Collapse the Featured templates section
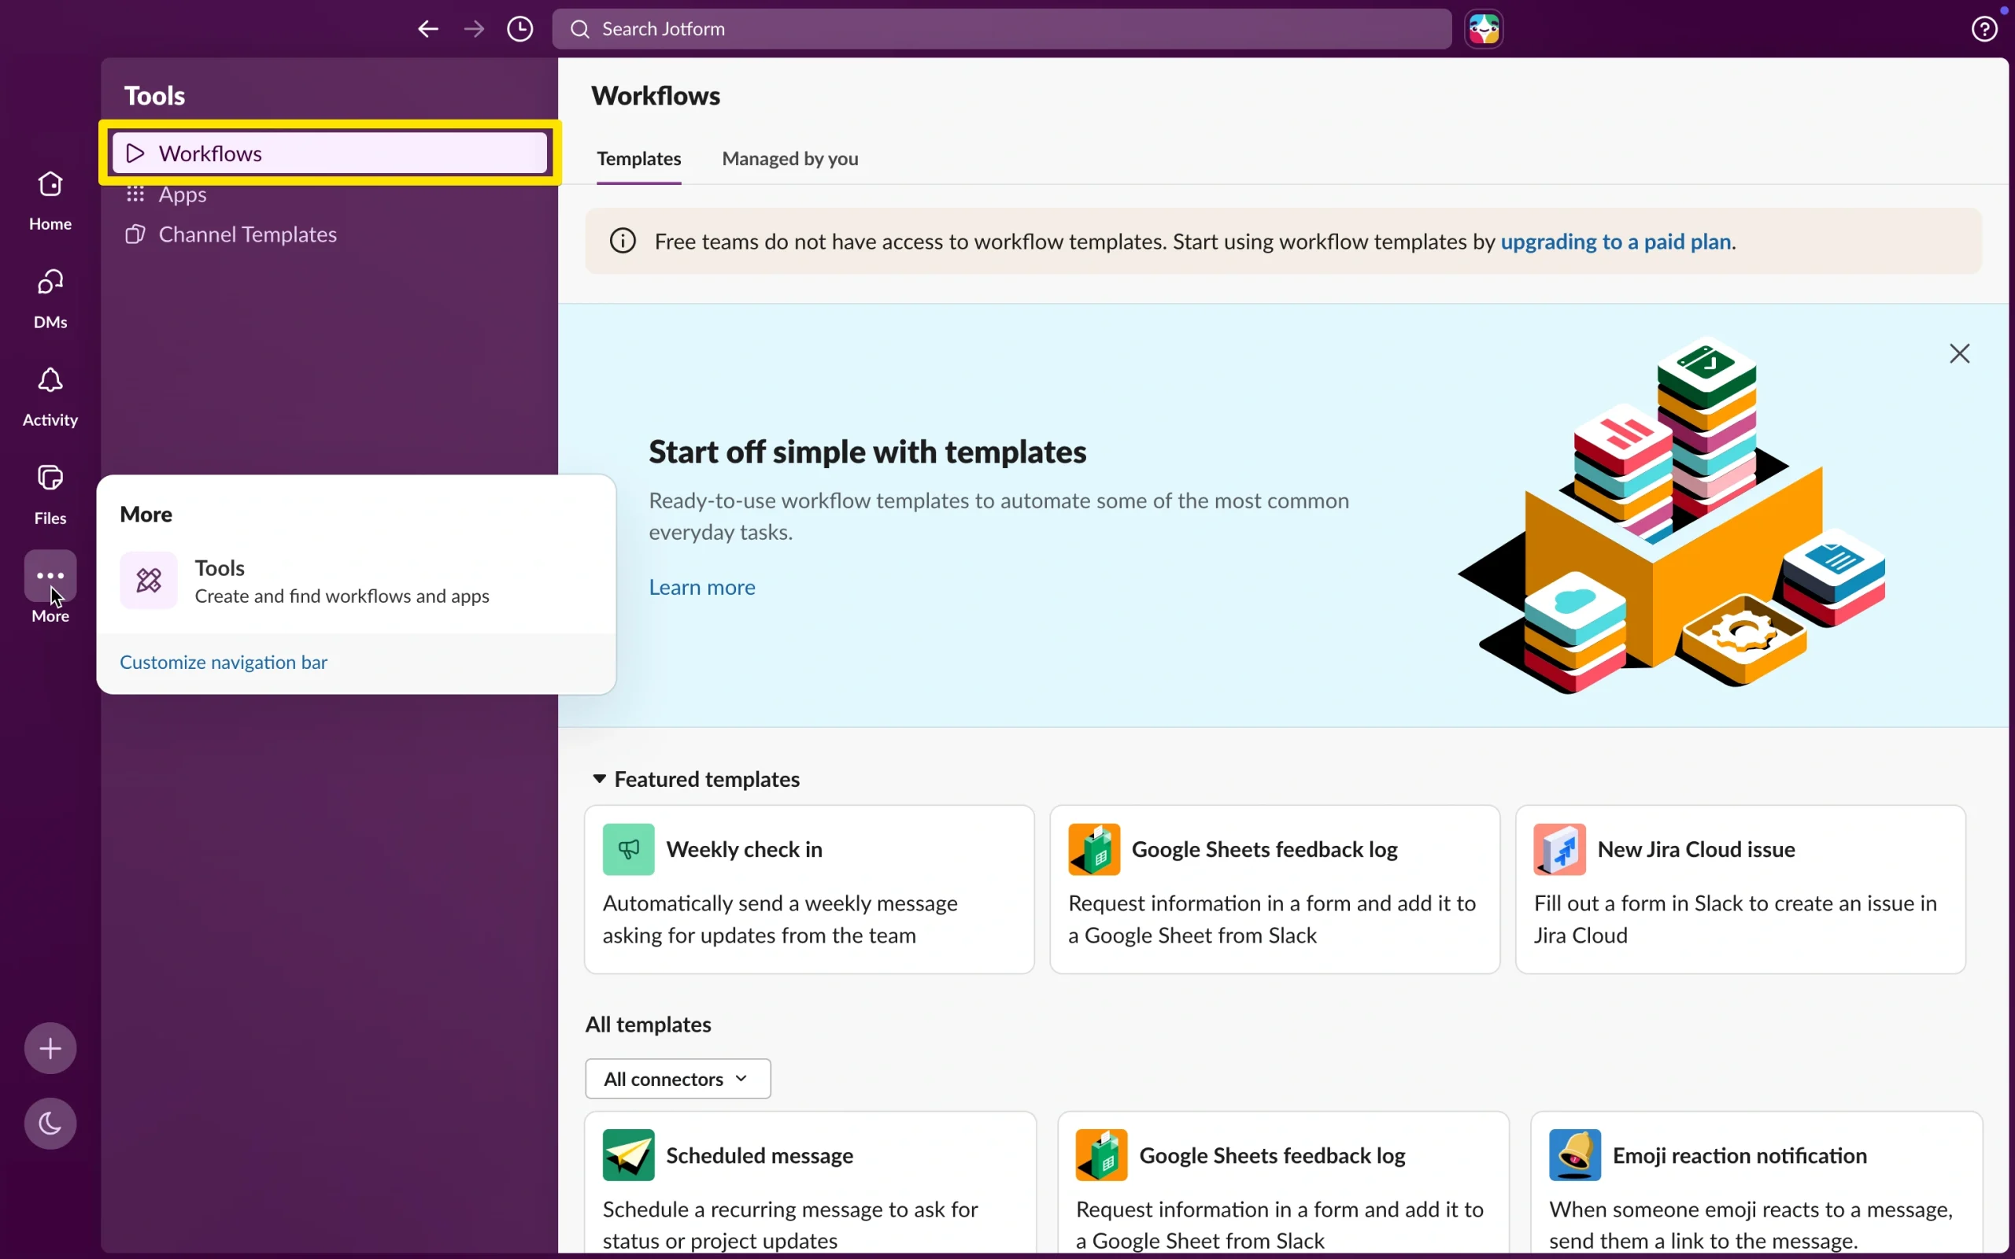The image size is (2015, 1259). click(x=599, y=778)
